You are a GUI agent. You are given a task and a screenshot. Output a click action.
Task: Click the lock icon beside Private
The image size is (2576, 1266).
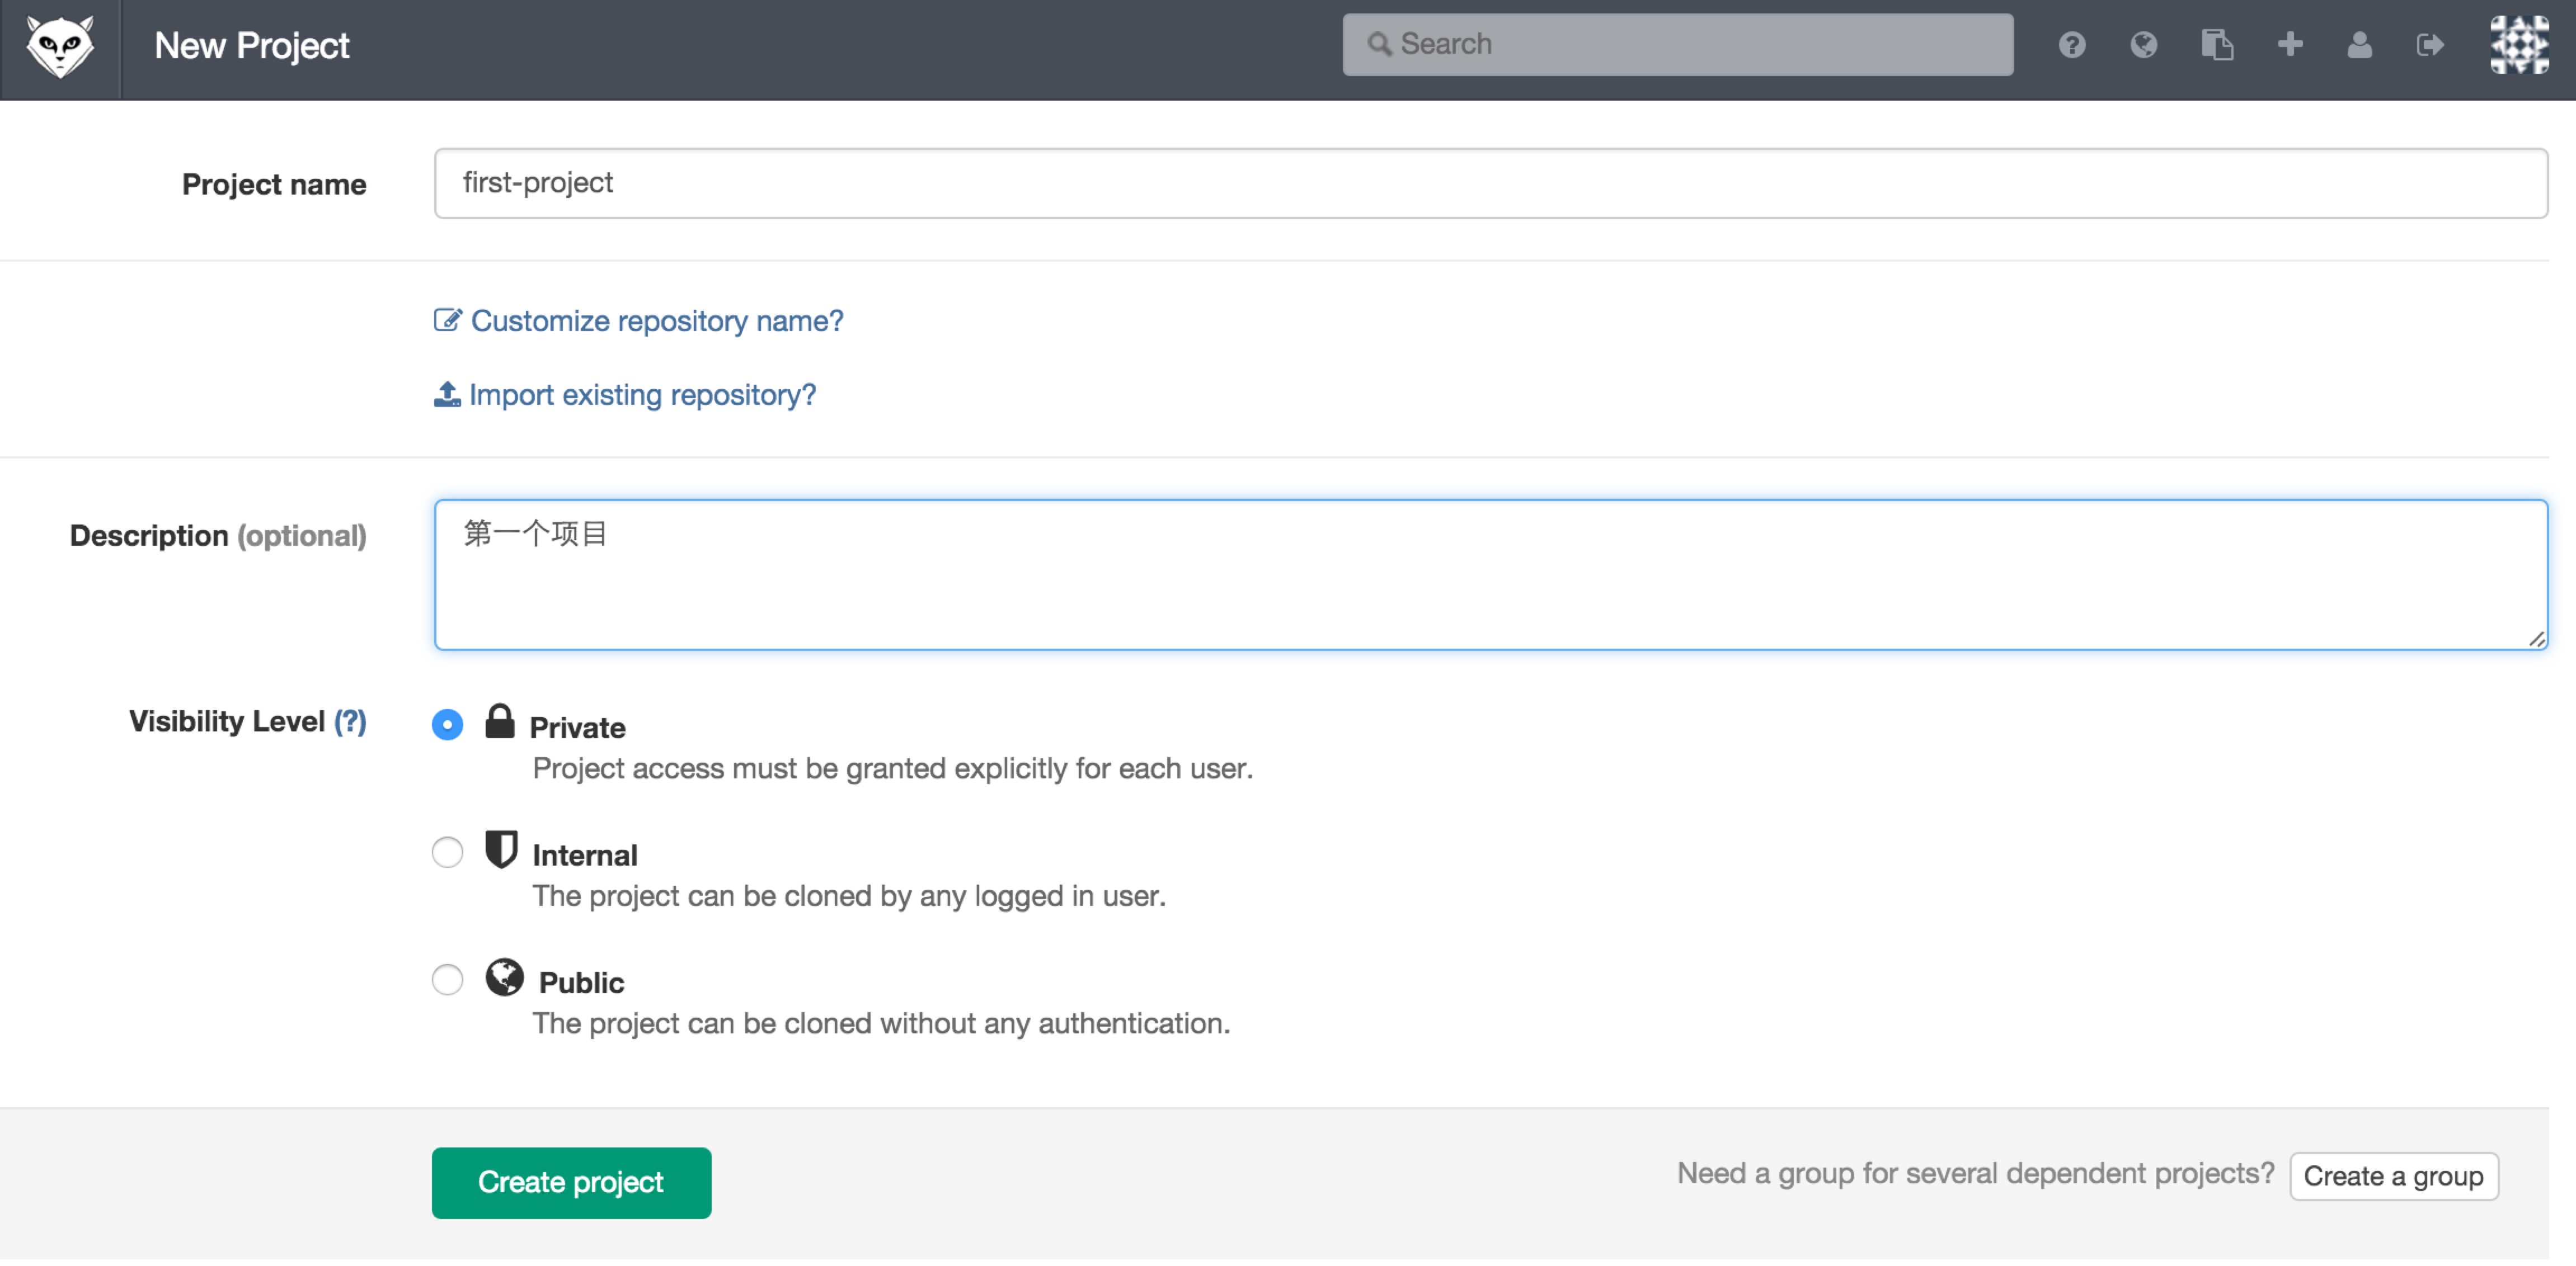click(x=499, y=720)
